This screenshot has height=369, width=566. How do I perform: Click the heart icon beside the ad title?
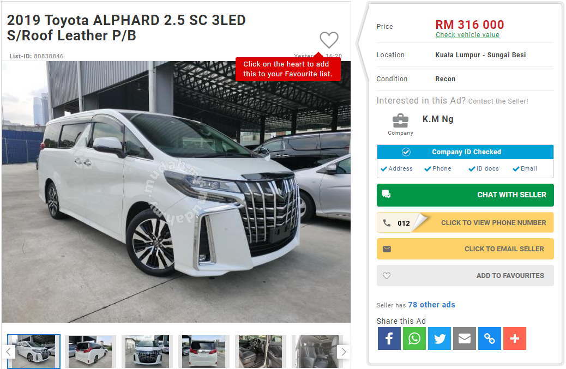point(329,40)
